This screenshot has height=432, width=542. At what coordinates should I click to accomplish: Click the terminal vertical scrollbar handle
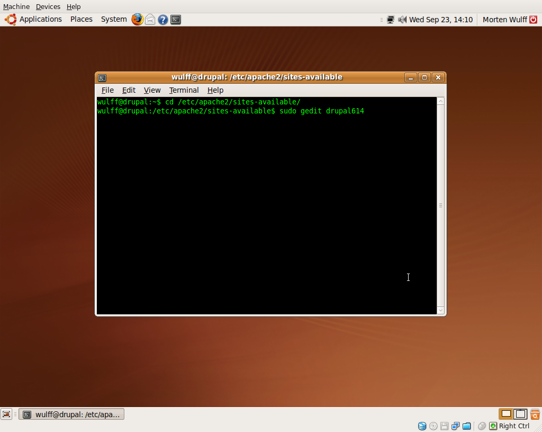click(x=441, y=206)
